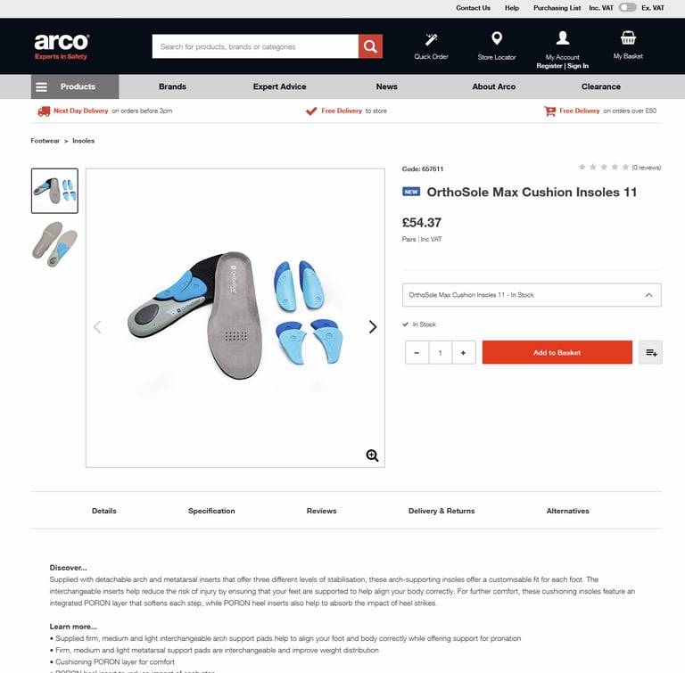The width and height of the screenshot is (685, 673).
Task: Open the Store Locator pin icon
Action: (497, 38)
